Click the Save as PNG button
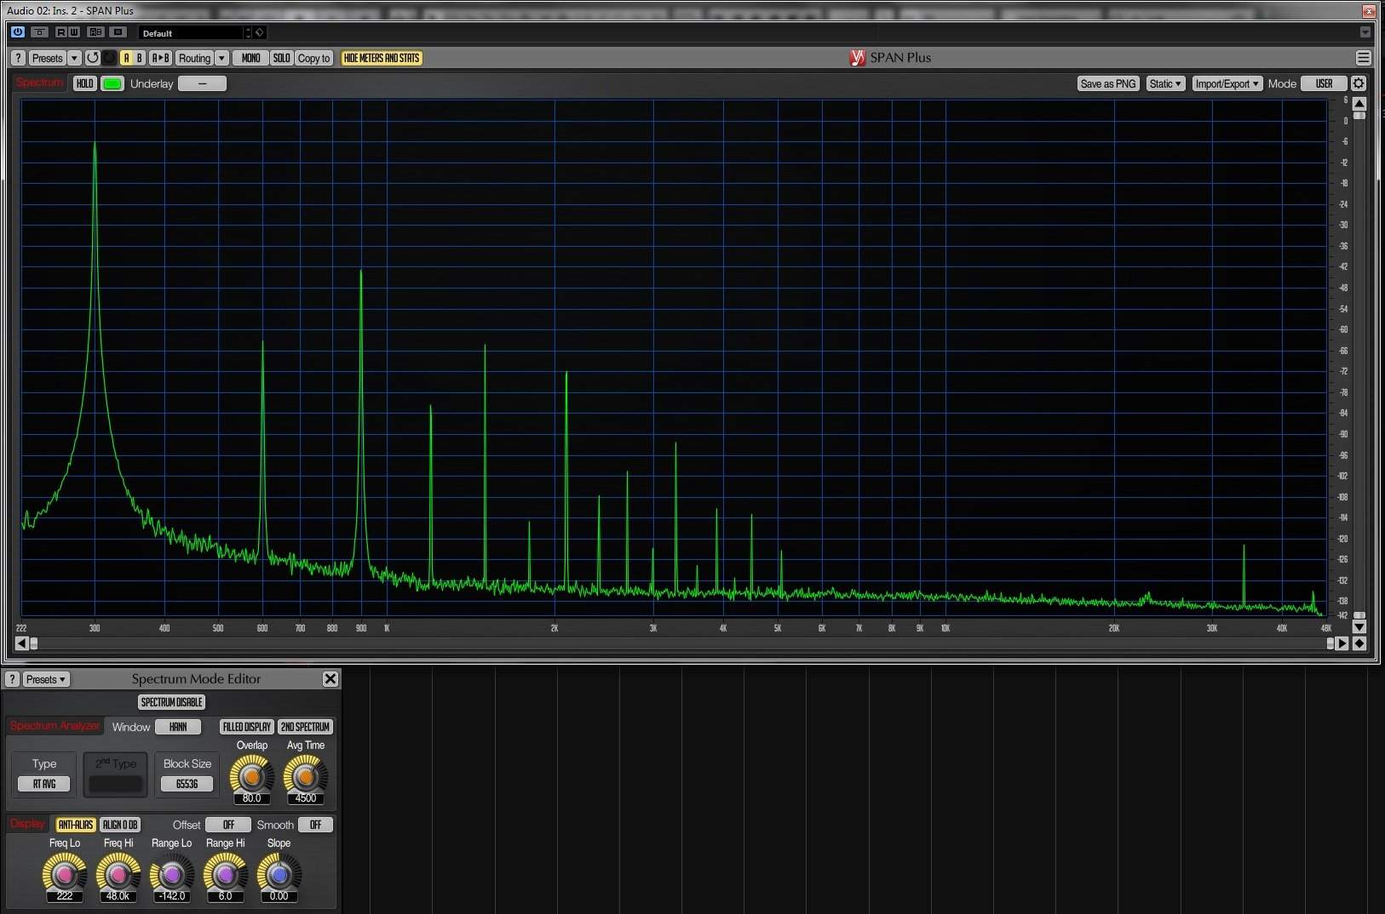The width and height of the screenshot is (1385, 914). (x=1107, y=83)
